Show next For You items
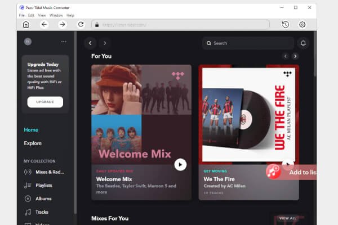338x225 pixels. [x=295, y=56]
